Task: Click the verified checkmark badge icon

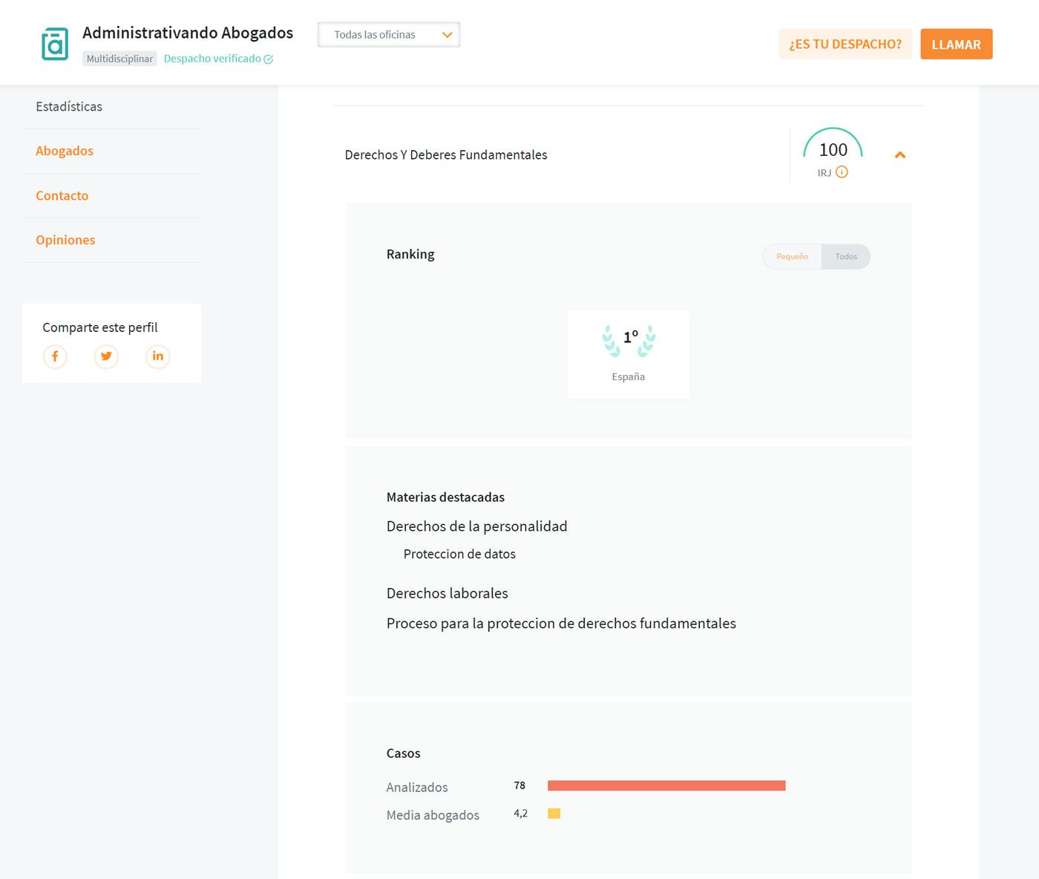Action: [269, 59]
